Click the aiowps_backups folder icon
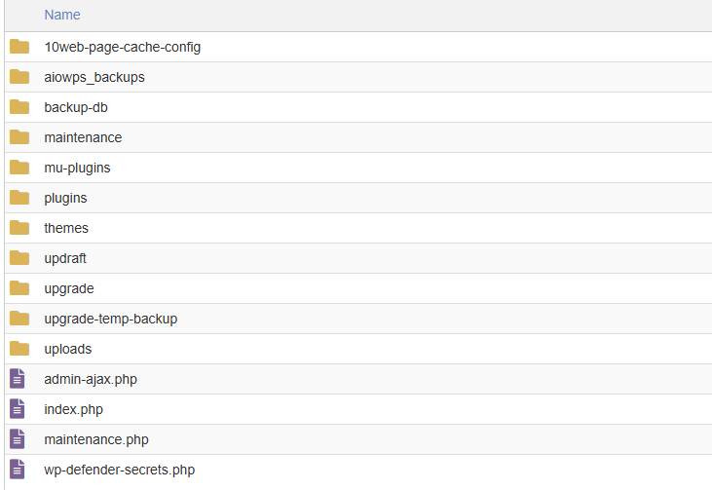 click(x=19, y=77)
